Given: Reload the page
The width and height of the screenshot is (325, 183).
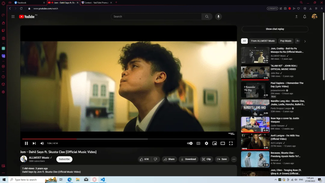Looking at the screenshot, I should (x=21, y=8).
